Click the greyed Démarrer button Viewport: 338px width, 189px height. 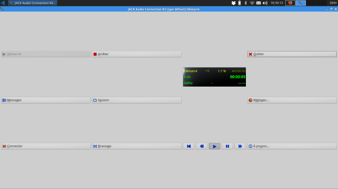[46, 54]
